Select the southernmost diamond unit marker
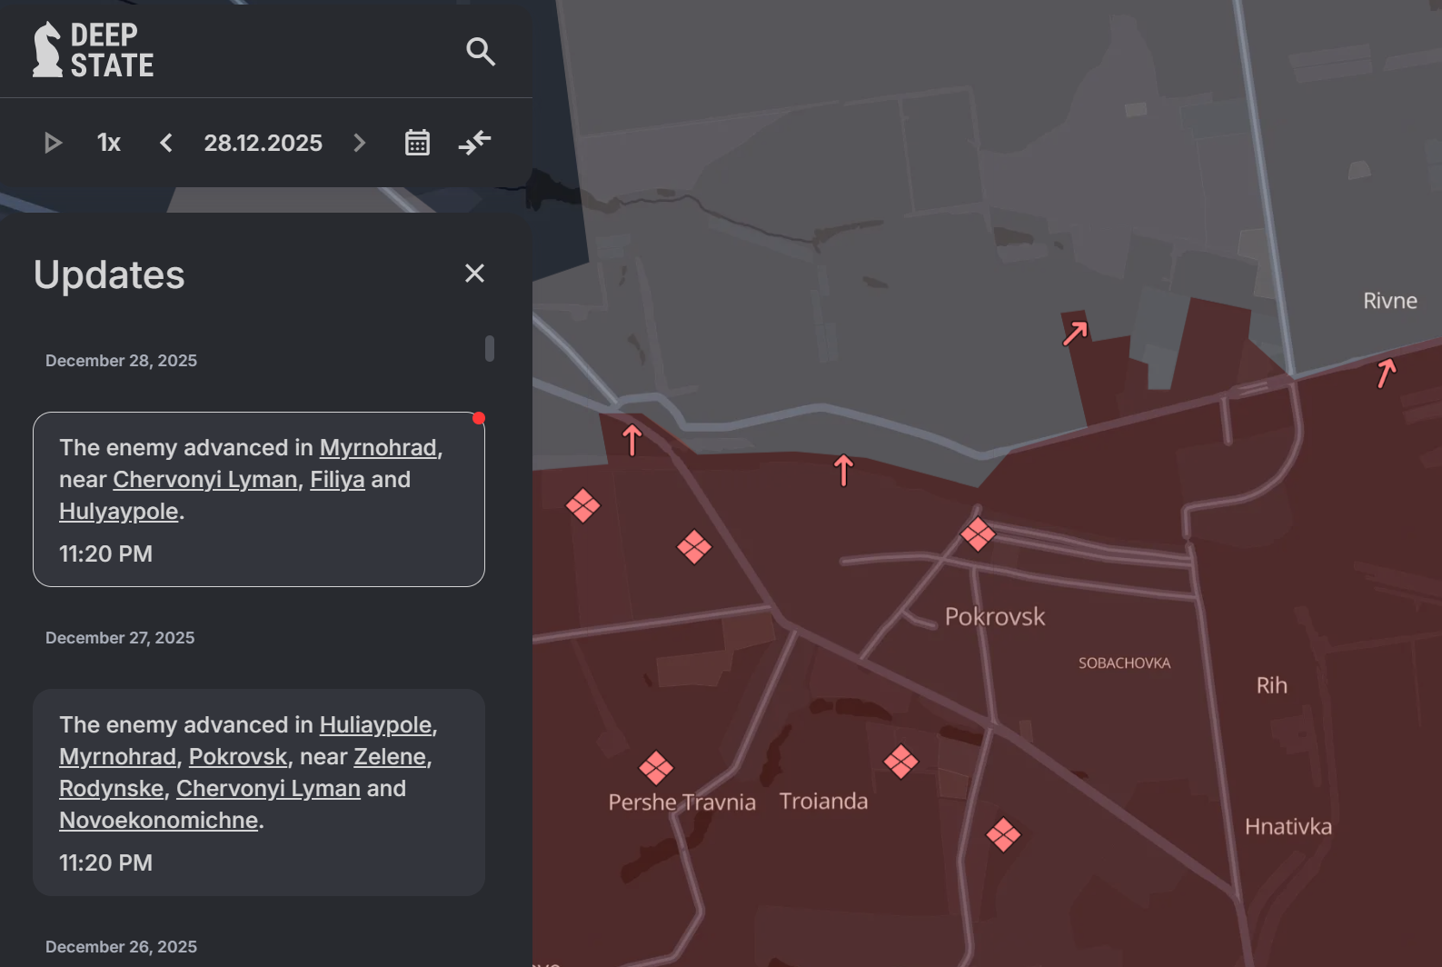Viewport: 1442px width, 967px height. [1003, 834]
